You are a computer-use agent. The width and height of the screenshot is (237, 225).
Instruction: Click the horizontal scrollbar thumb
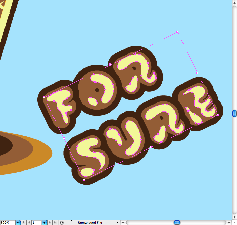(x=177, y=223)
